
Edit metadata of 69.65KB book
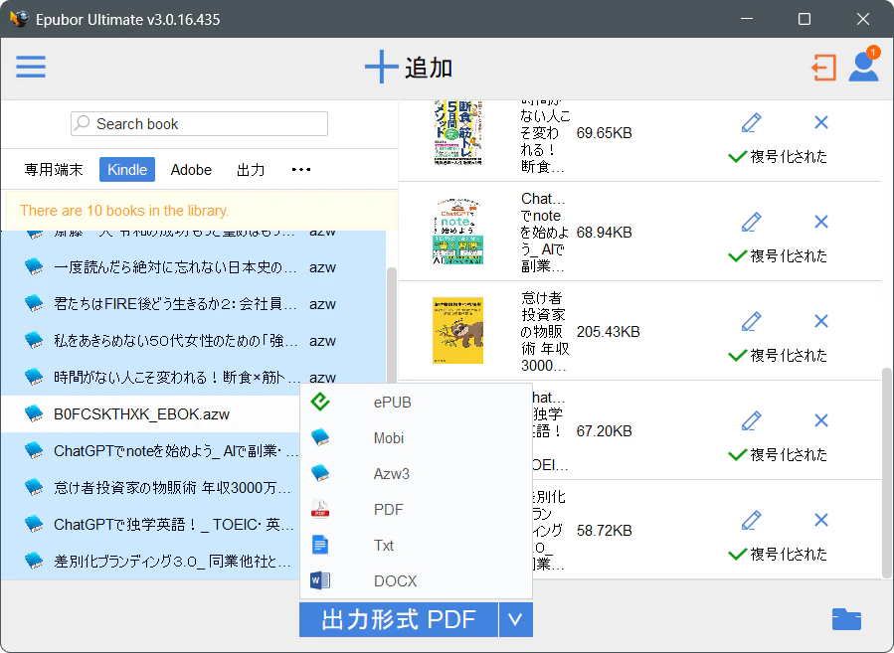pos(752,122)
